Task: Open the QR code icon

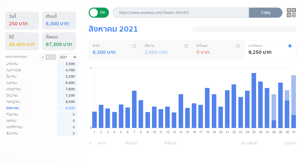Action: pyautogui.click(x=291, y=13)
